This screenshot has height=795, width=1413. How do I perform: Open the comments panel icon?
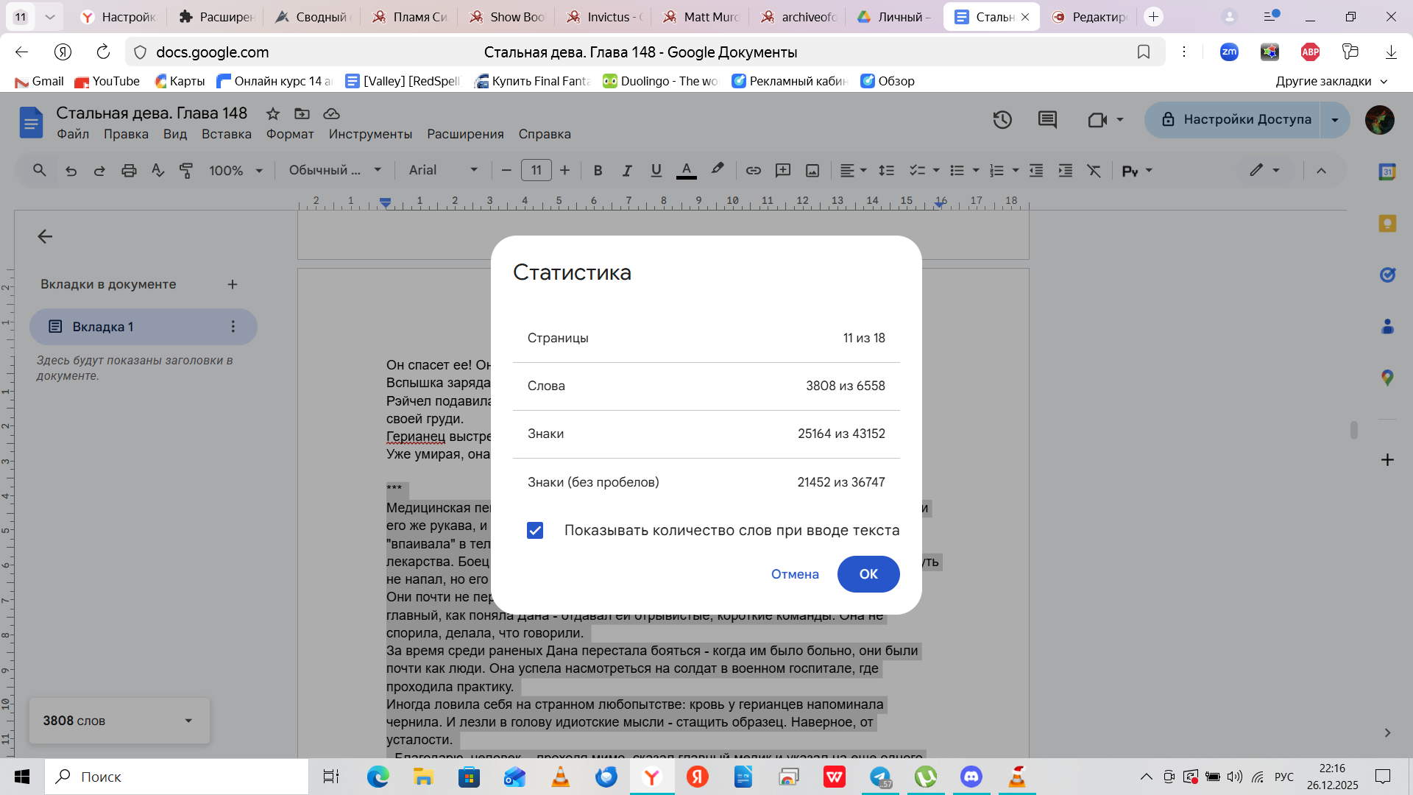pyautogui.click(x=1047, y=120)
